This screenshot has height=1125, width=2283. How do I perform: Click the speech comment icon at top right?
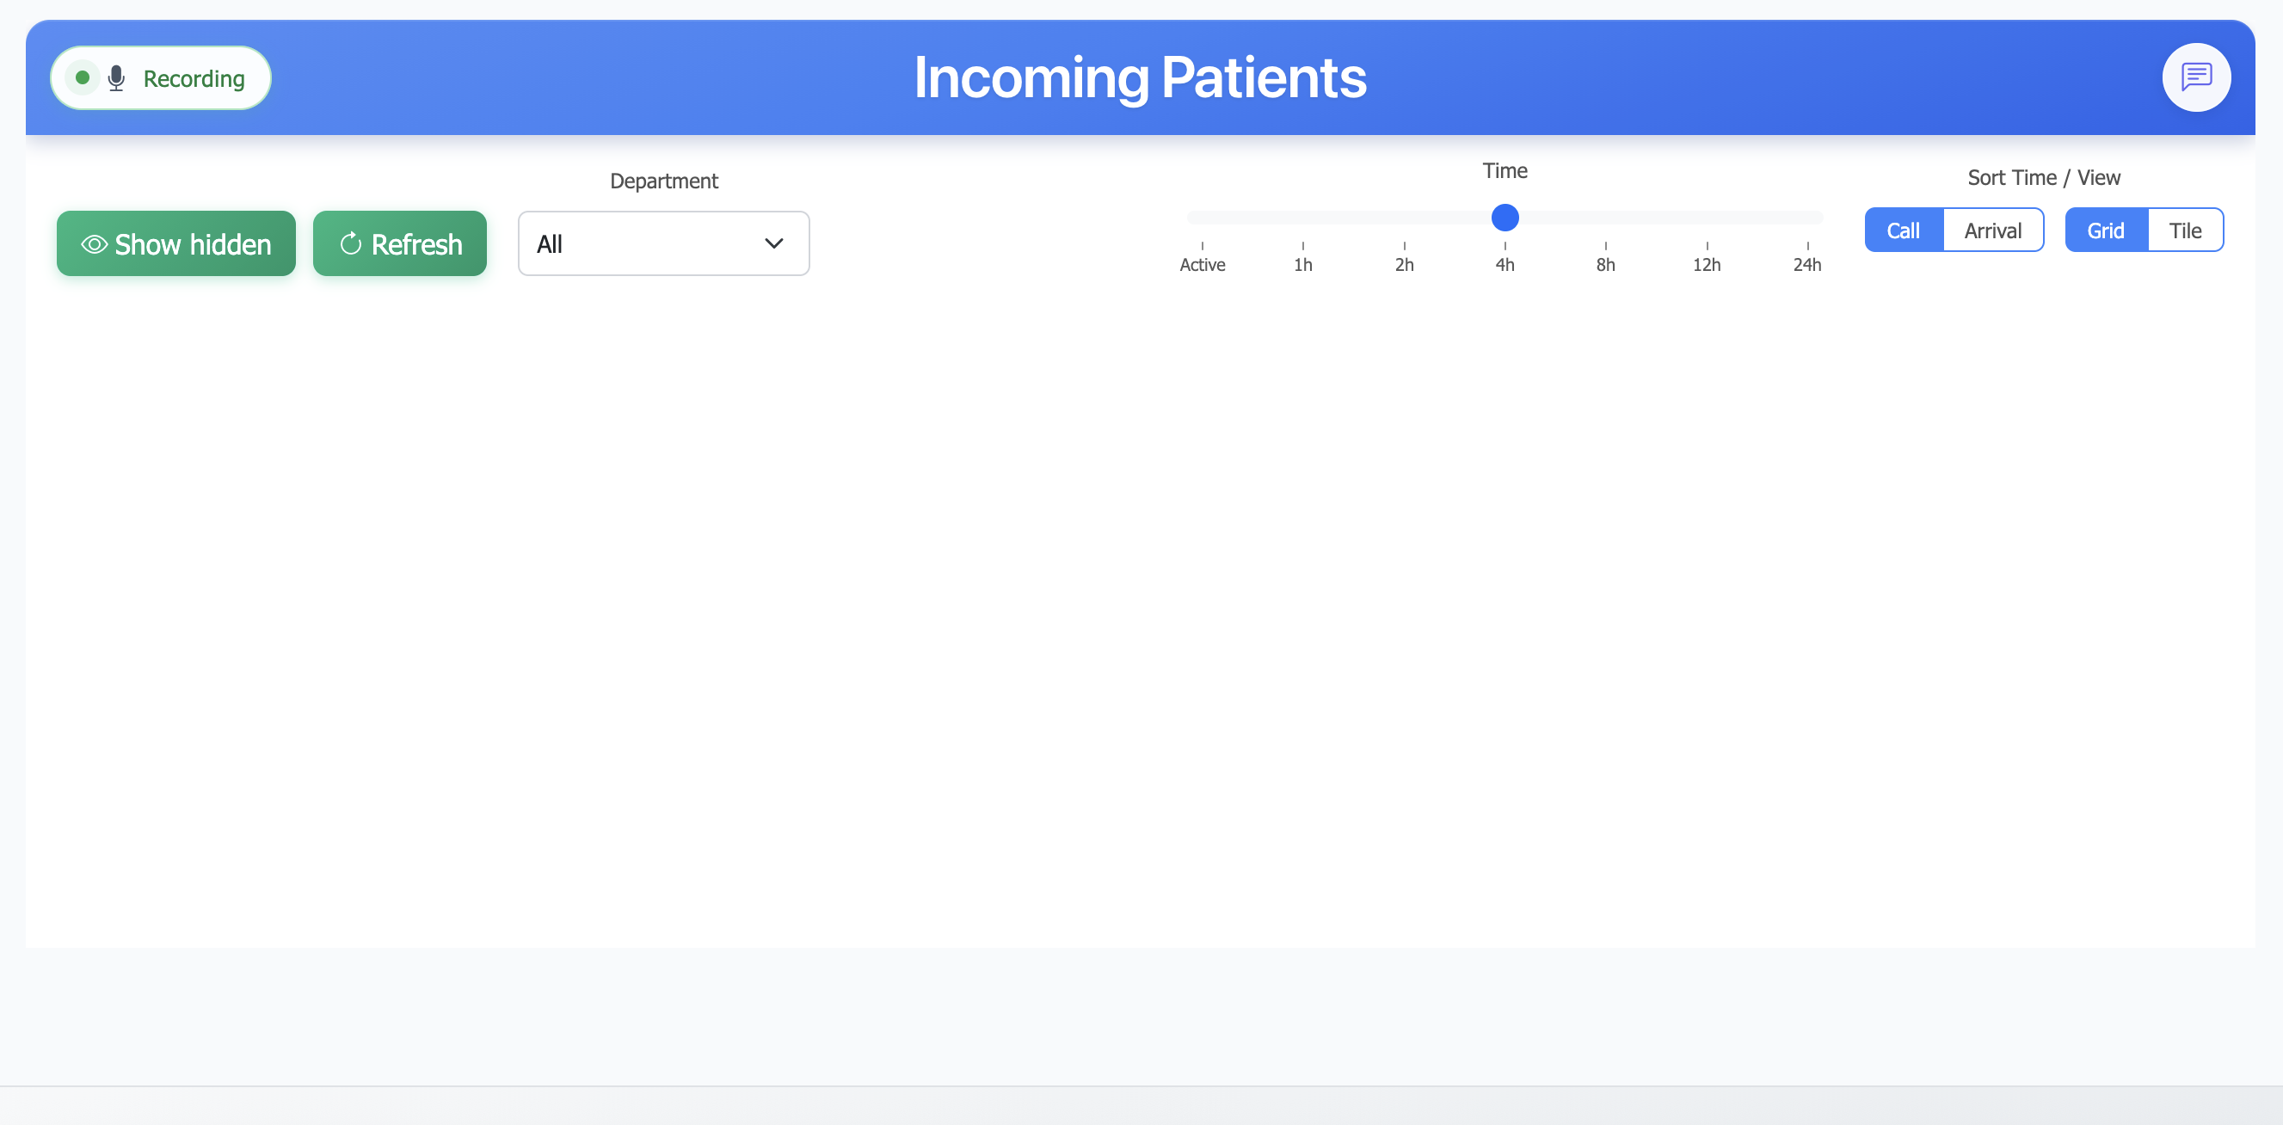(x=2197, y=77)
